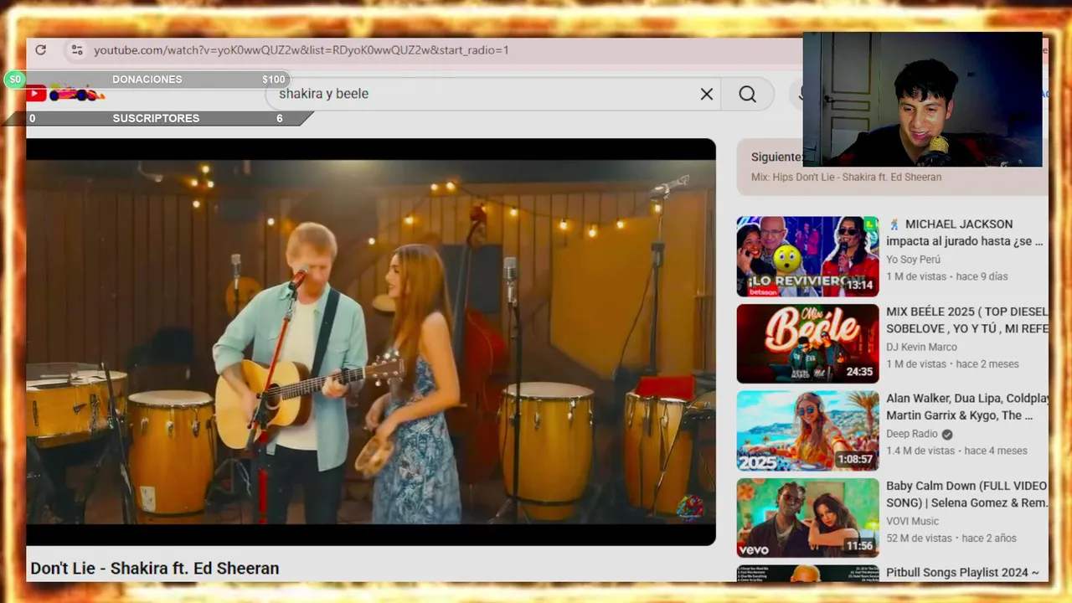
Task: Open the 'Baby Calm Down' Vevo thumbnail
Action: pyautogui.click(x=807, y=518)
